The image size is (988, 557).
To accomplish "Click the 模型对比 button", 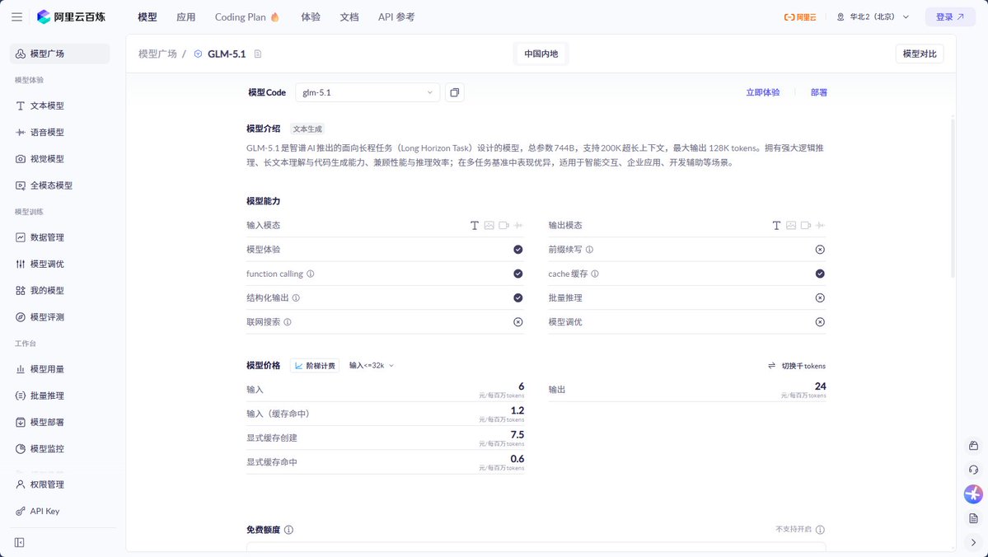I will tap(920, 54).
